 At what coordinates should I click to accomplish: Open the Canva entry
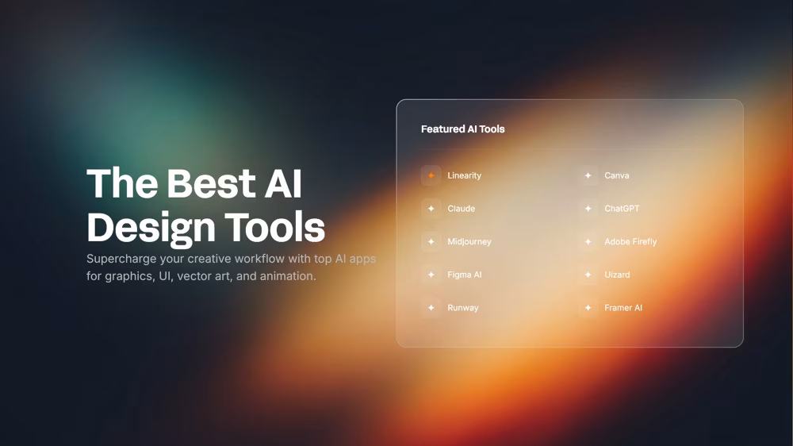click(616, 175)
